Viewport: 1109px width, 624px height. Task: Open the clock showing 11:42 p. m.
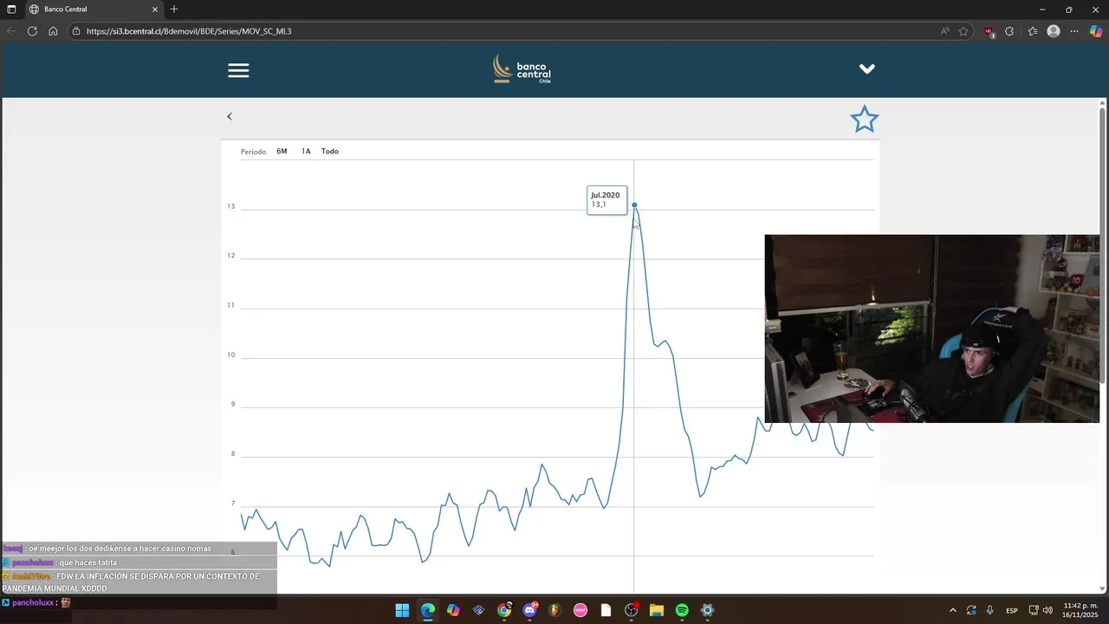click(1080, 610)
